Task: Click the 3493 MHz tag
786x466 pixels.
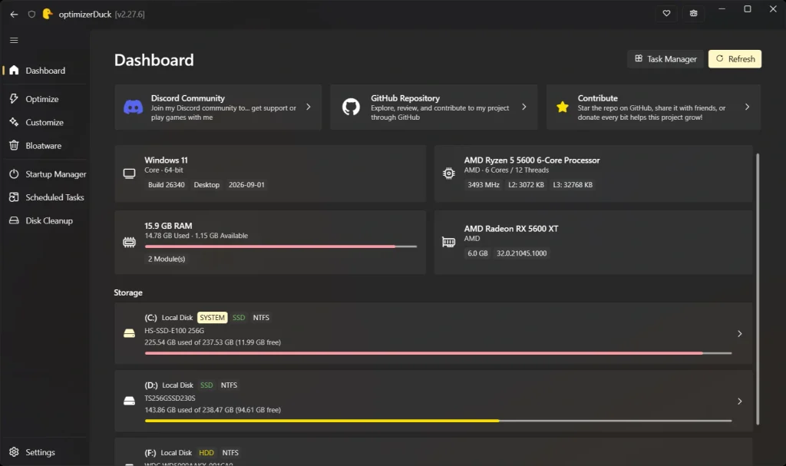Action: [484, 184]
